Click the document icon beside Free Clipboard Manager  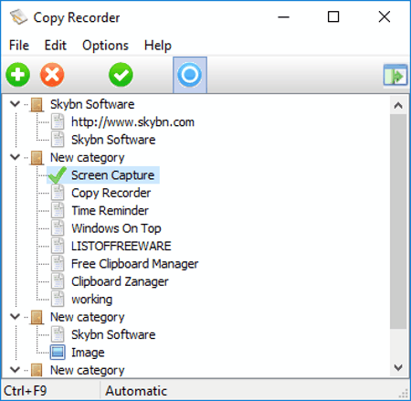coord(58,263)
